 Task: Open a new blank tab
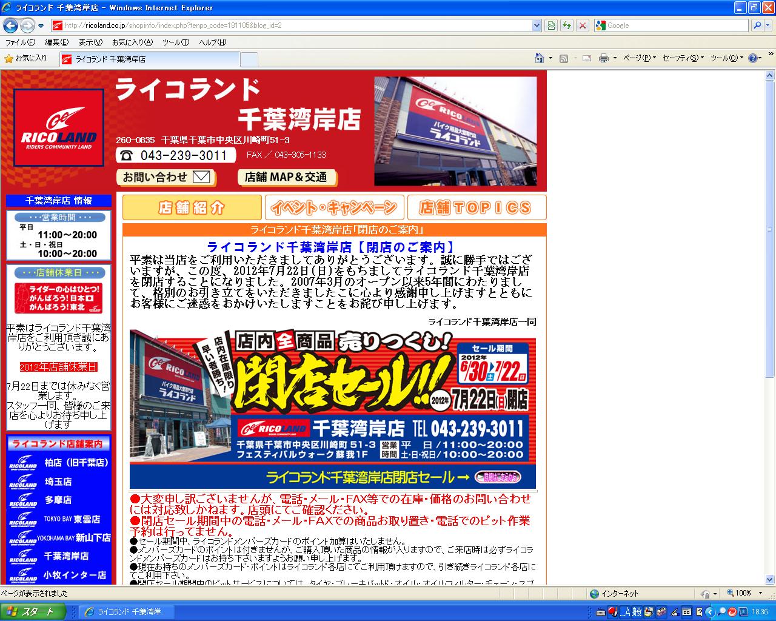point(249,59)
